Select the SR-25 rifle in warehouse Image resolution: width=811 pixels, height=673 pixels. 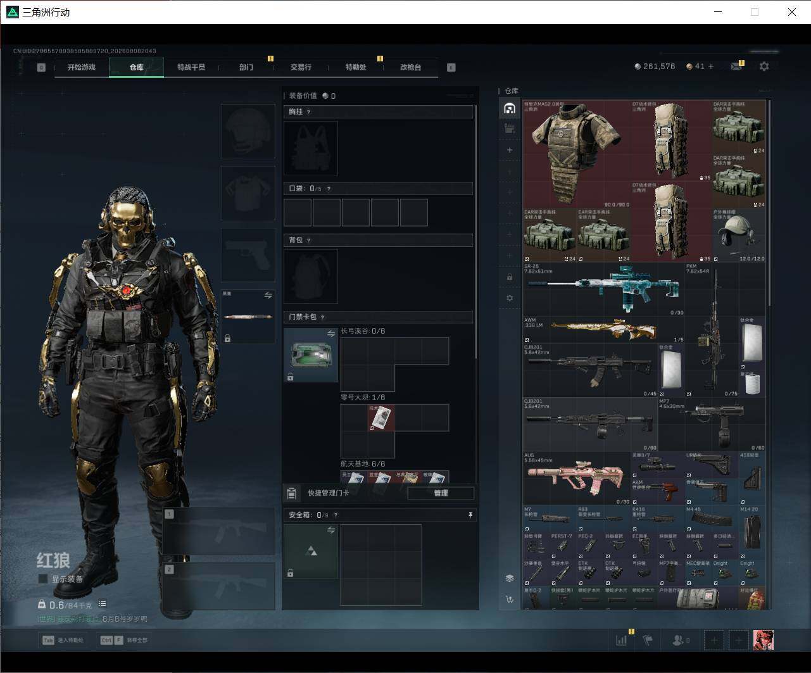[604, 289]
